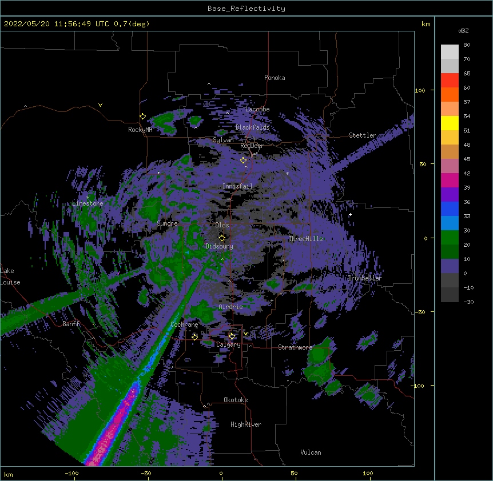This screenshot has height=481, width=493.
Task: Select the yellow 51-54 dBZ legend swatch
Action: click(450, 123)
